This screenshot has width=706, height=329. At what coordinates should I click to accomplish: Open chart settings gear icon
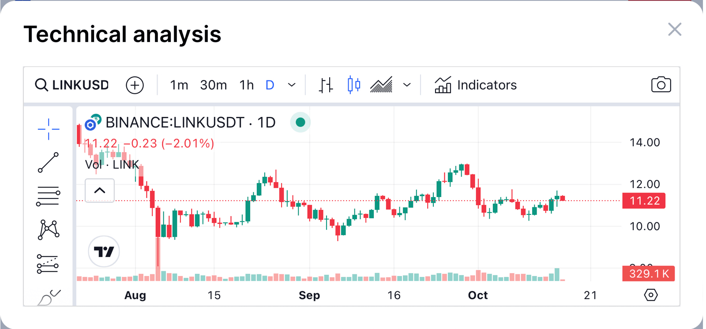pyautogui.click(x=651, y=295)
